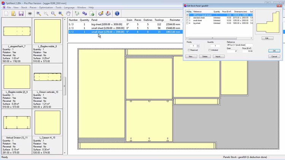
Task: Click the green nesting flow diagram icon
Action: coord(77,14)
